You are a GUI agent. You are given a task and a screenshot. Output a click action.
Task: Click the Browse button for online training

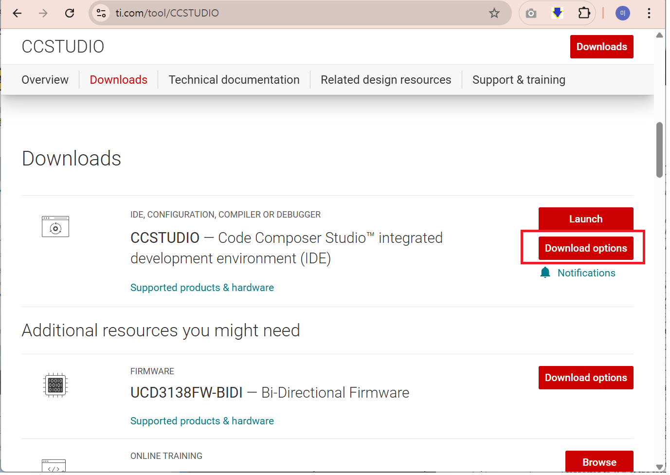tap(599, 461)
